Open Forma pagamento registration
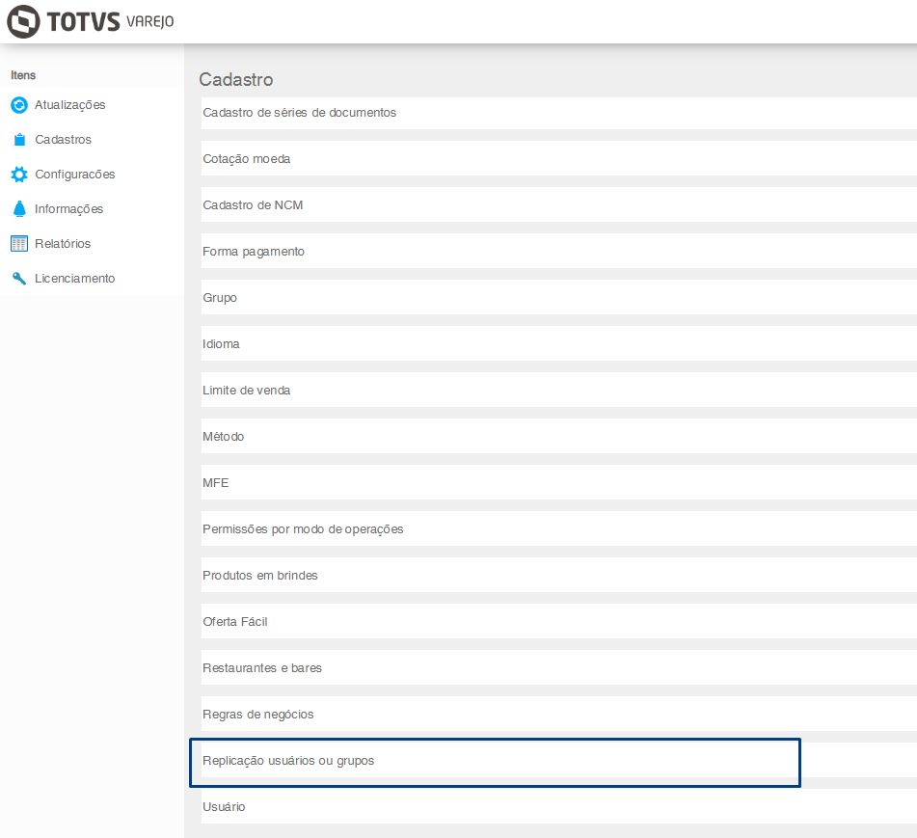The width and height of the screenshot is (917, 838). 254,252
